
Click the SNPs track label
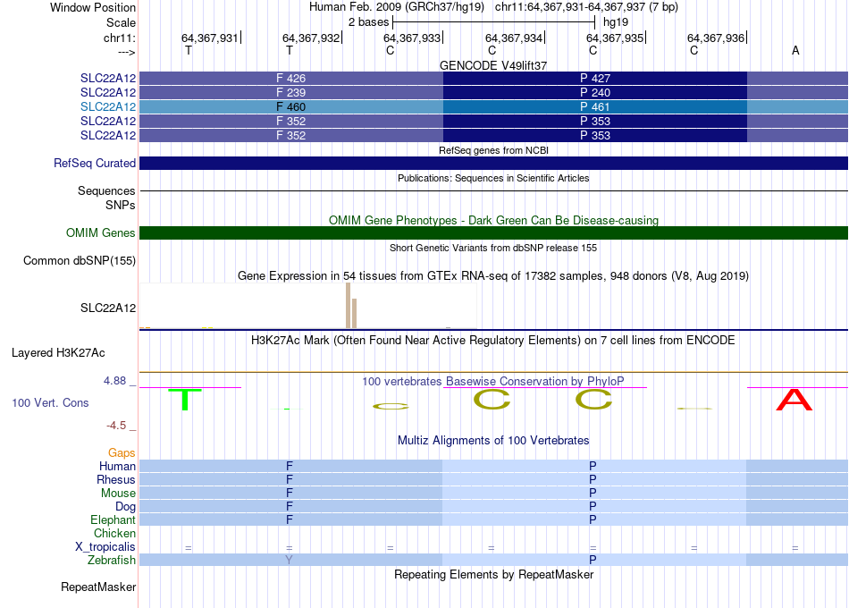click(121, 205)
